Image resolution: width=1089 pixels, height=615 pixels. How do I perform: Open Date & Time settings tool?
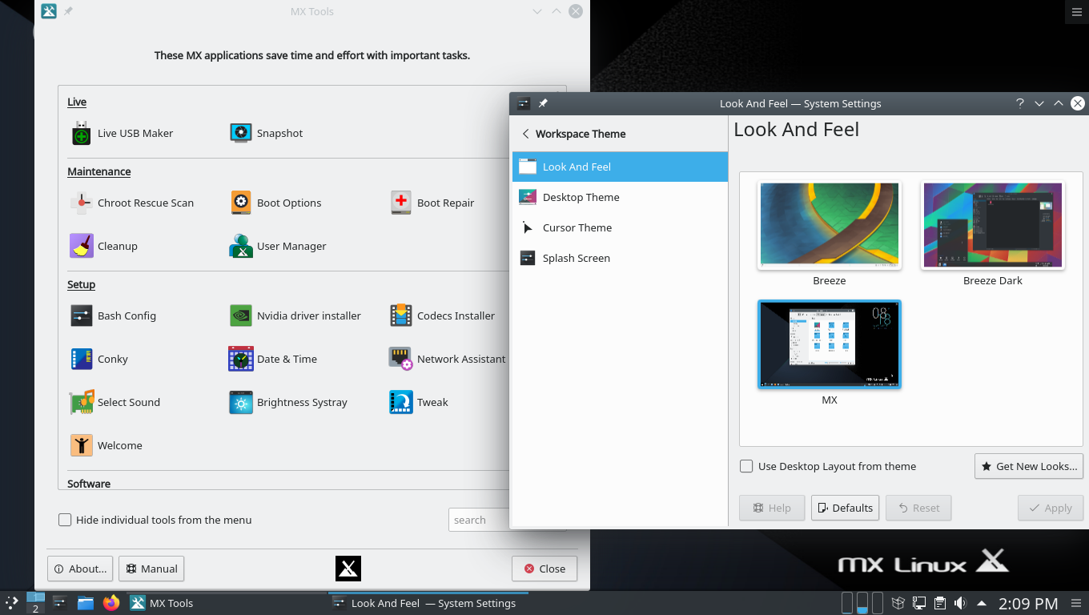(273, 359)
